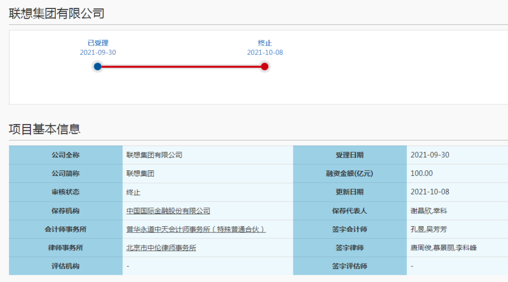
Task: Click the 2021-10-08 date under the 终止 timeline label
Action: (x=265, y=52)
